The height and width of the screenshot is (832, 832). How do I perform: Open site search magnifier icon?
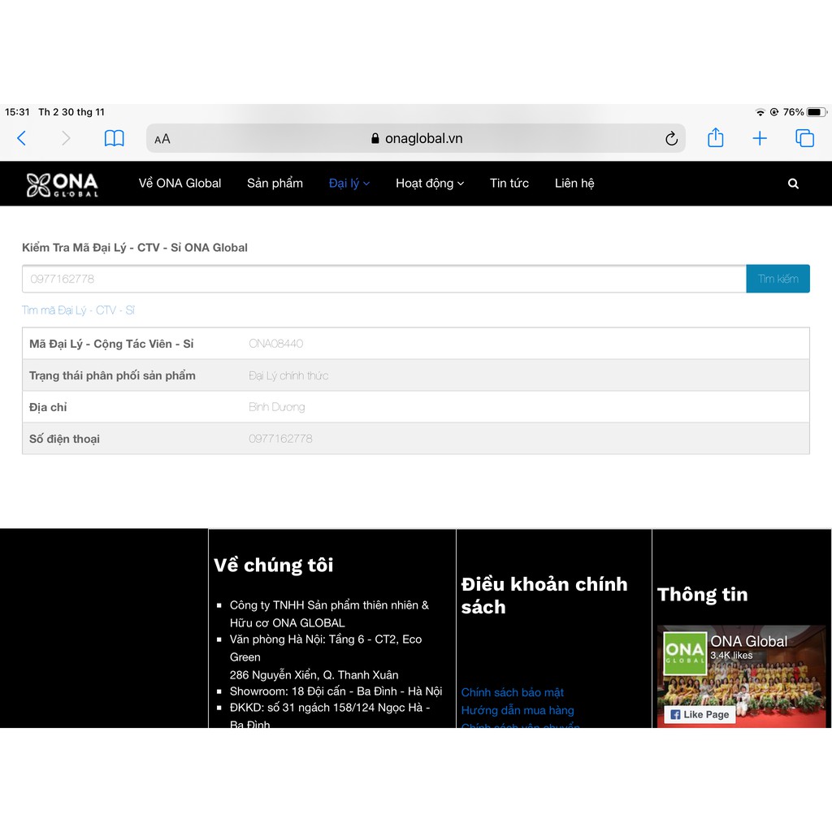pyautogui.click(x=793, y=184)
